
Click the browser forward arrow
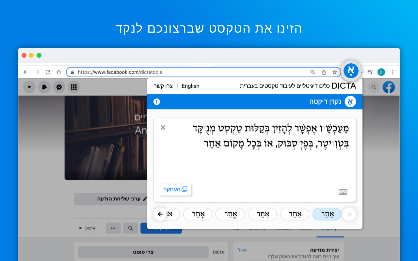click(x=37, y=72)
